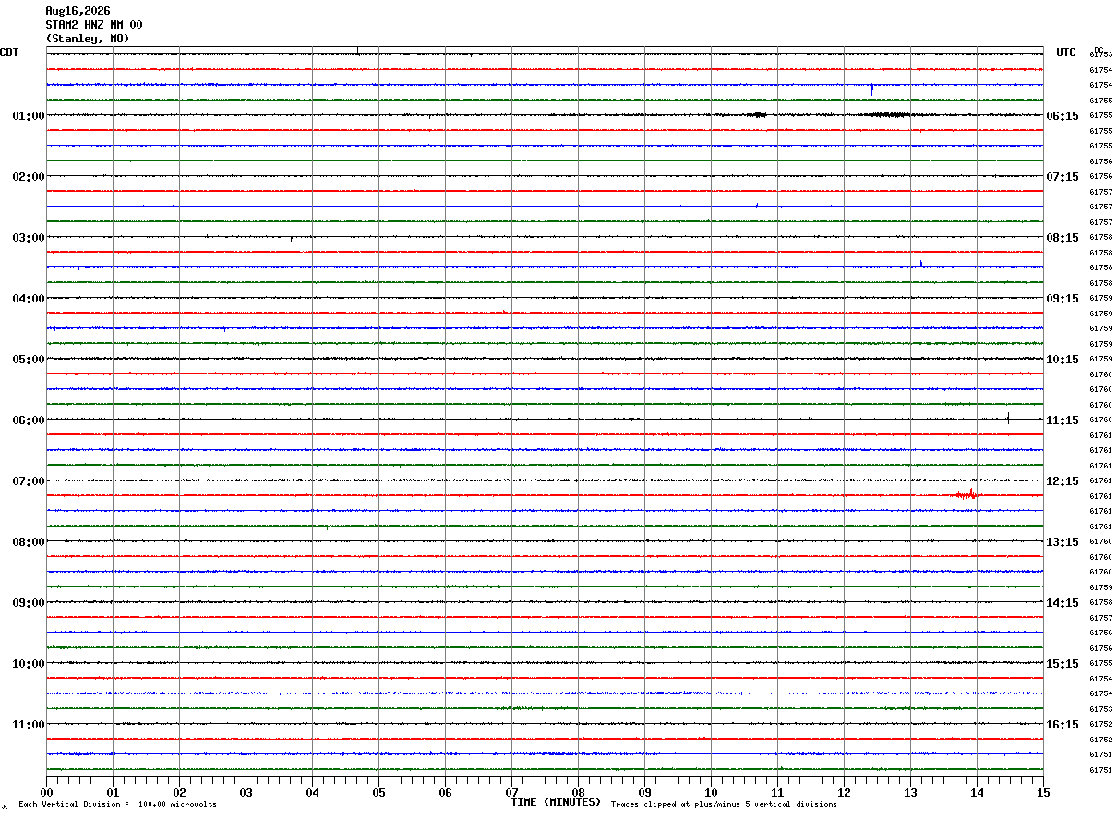Click the black seismic event near minute 12.5
Image resolution: width=1117 pixels, height=817 pixels.
point(886,114)
